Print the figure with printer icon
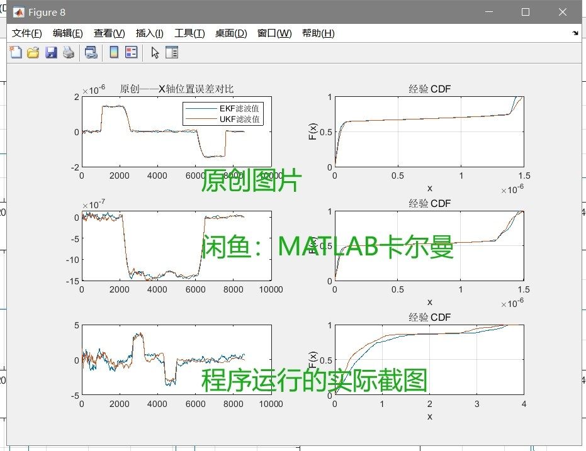The image size is (586, 451). point(69,52)
